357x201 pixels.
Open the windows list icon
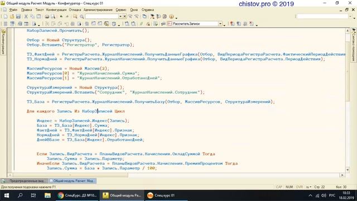pyautogui.click(x=144, y=16)
